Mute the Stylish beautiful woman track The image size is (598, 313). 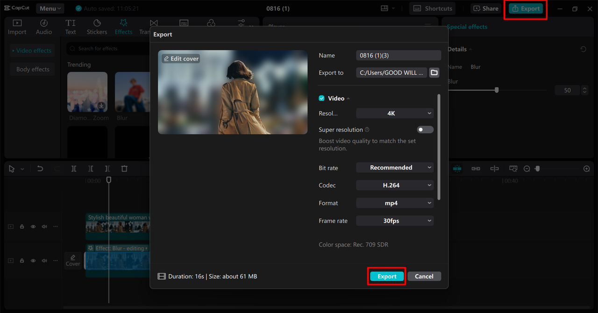point(44,227)
